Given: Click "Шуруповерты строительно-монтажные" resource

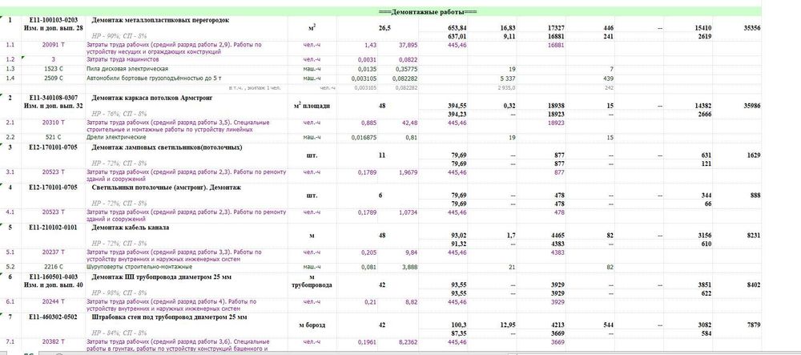Looking at the screenshot, I should [139, 267].
